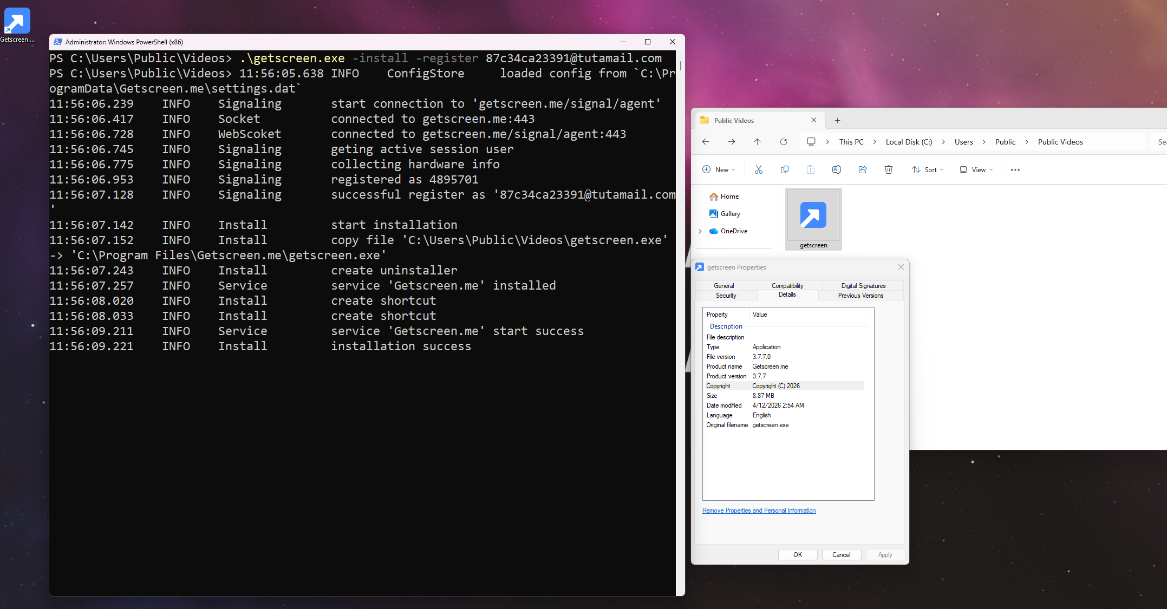Click Remove Properties and Personal Information link
1167x609 pixels.
tap(759, 510)
